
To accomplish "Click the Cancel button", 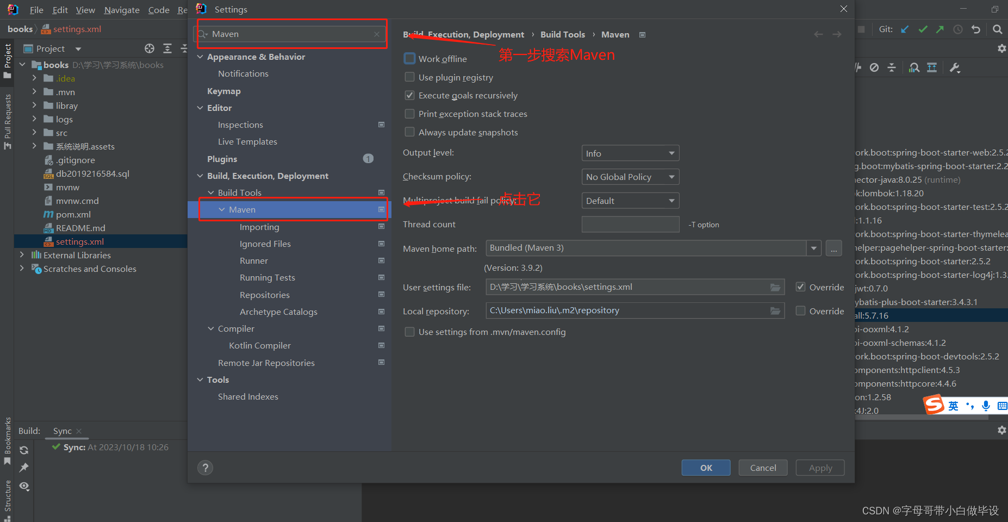I will point(763,468).
